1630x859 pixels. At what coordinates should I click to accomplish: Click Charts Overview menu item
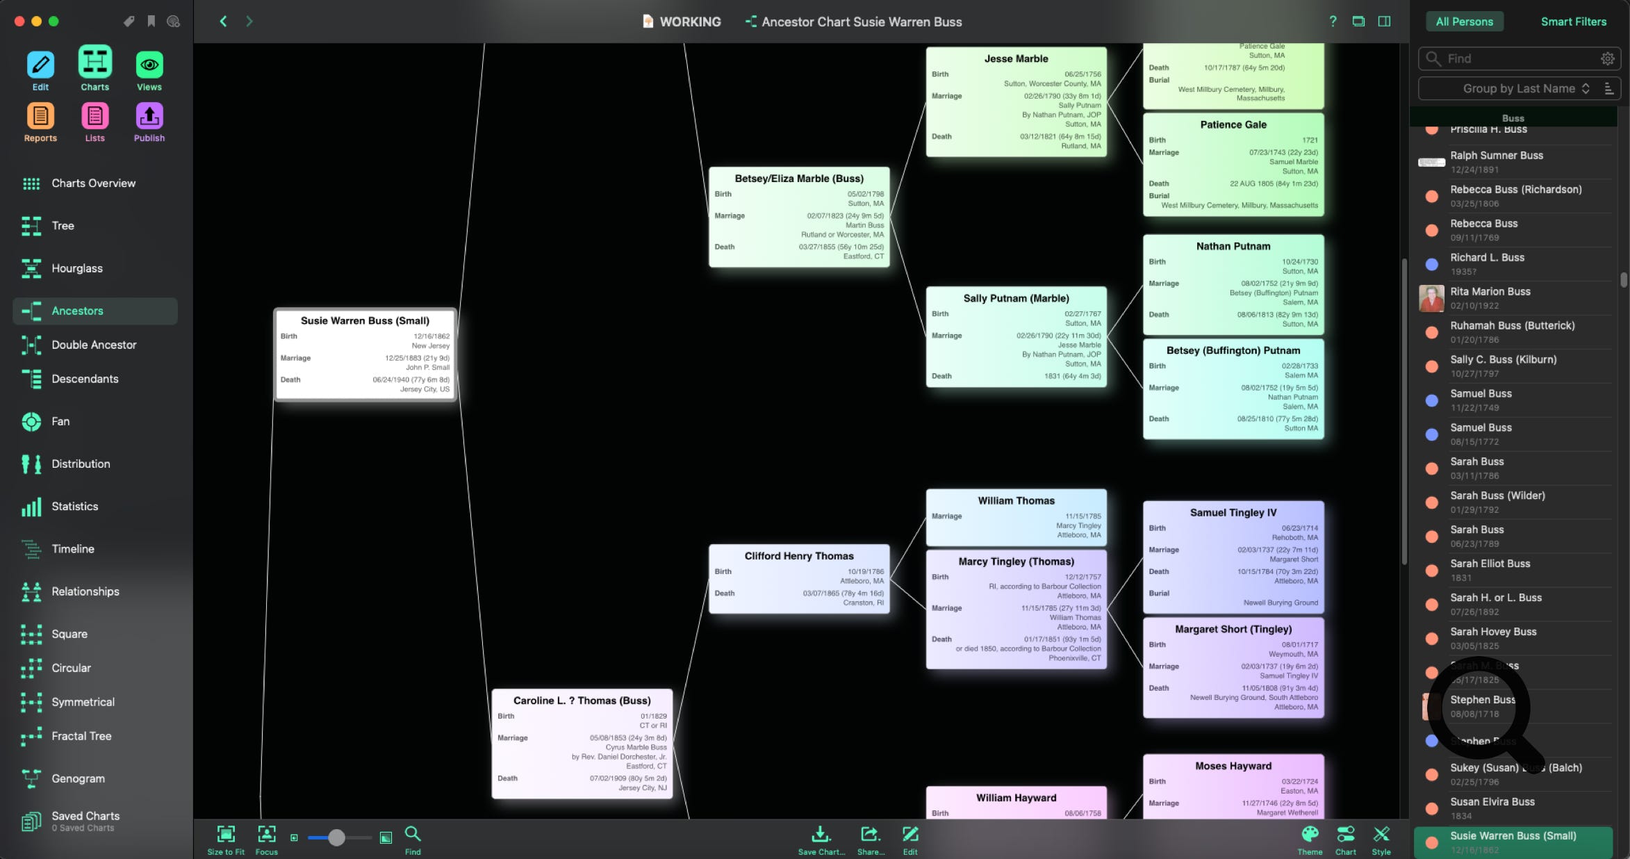[x=92, y=183]
